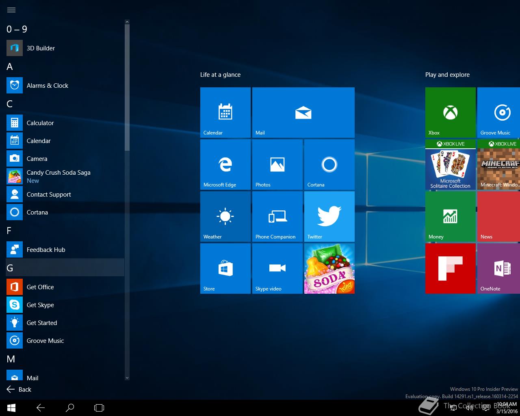The image size is (520, 416).
Task: Open Groove Music in the app list
Action: tap(65, 340)
